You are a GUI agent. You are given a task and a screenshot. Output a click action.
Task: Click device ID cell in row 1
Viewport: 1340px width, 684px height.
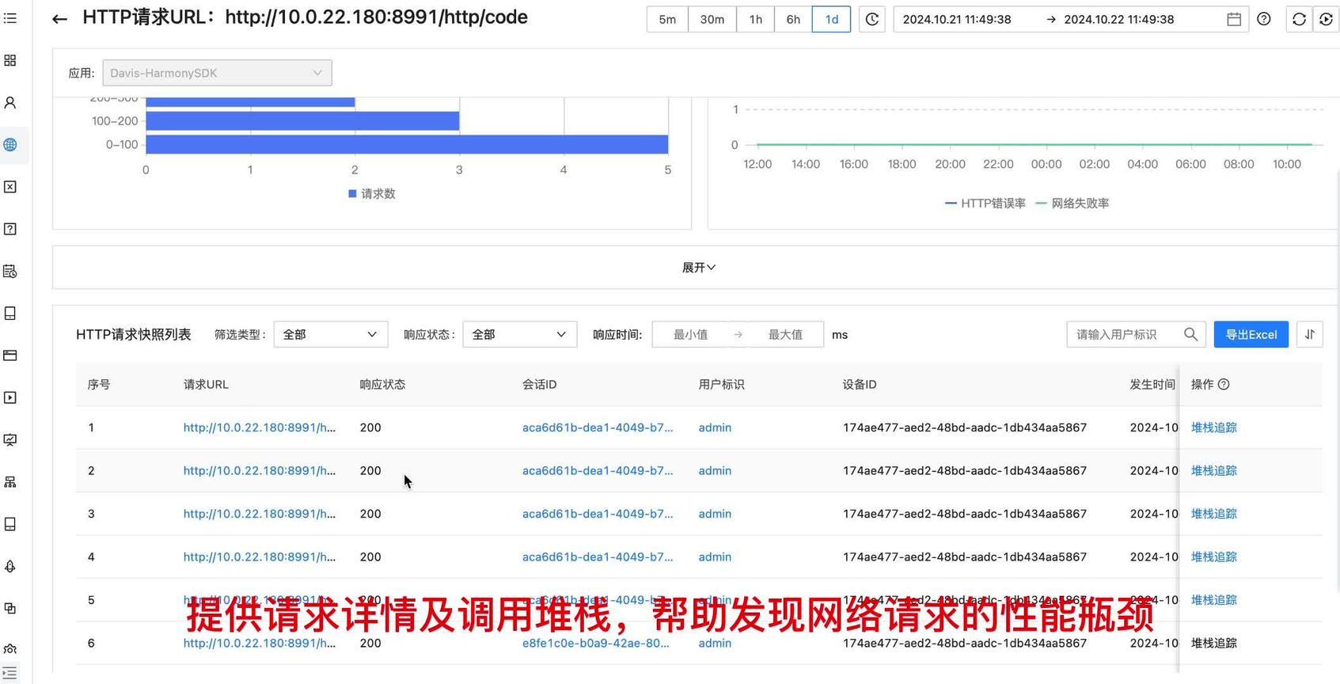tap(965, 427)
